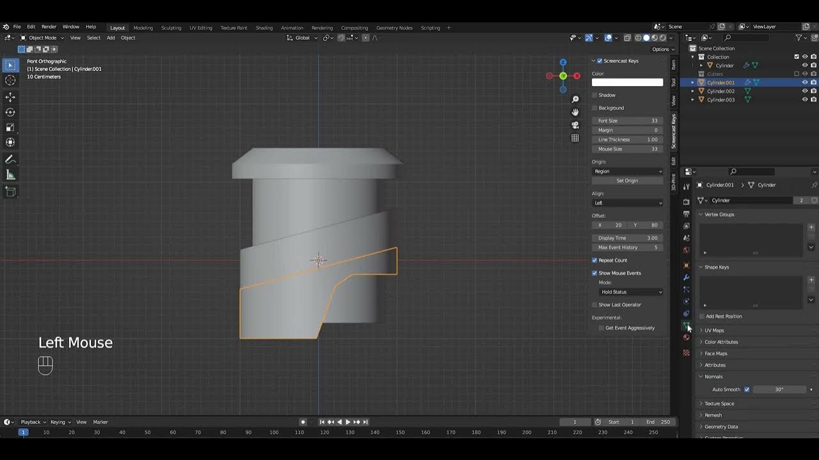
Task: Open the Modifiers wrench properties tab
Action: (687, 277)
